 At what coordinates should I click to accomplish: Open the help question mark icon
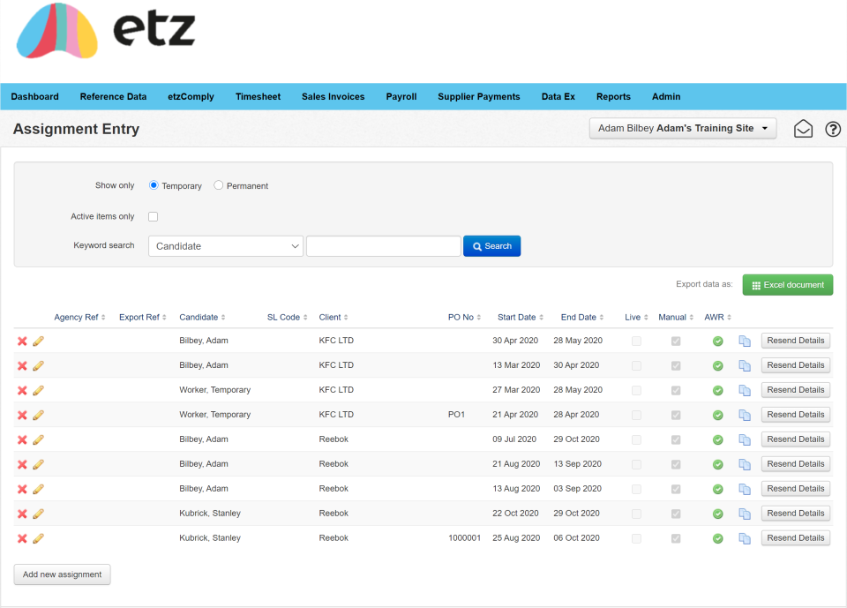833,129
